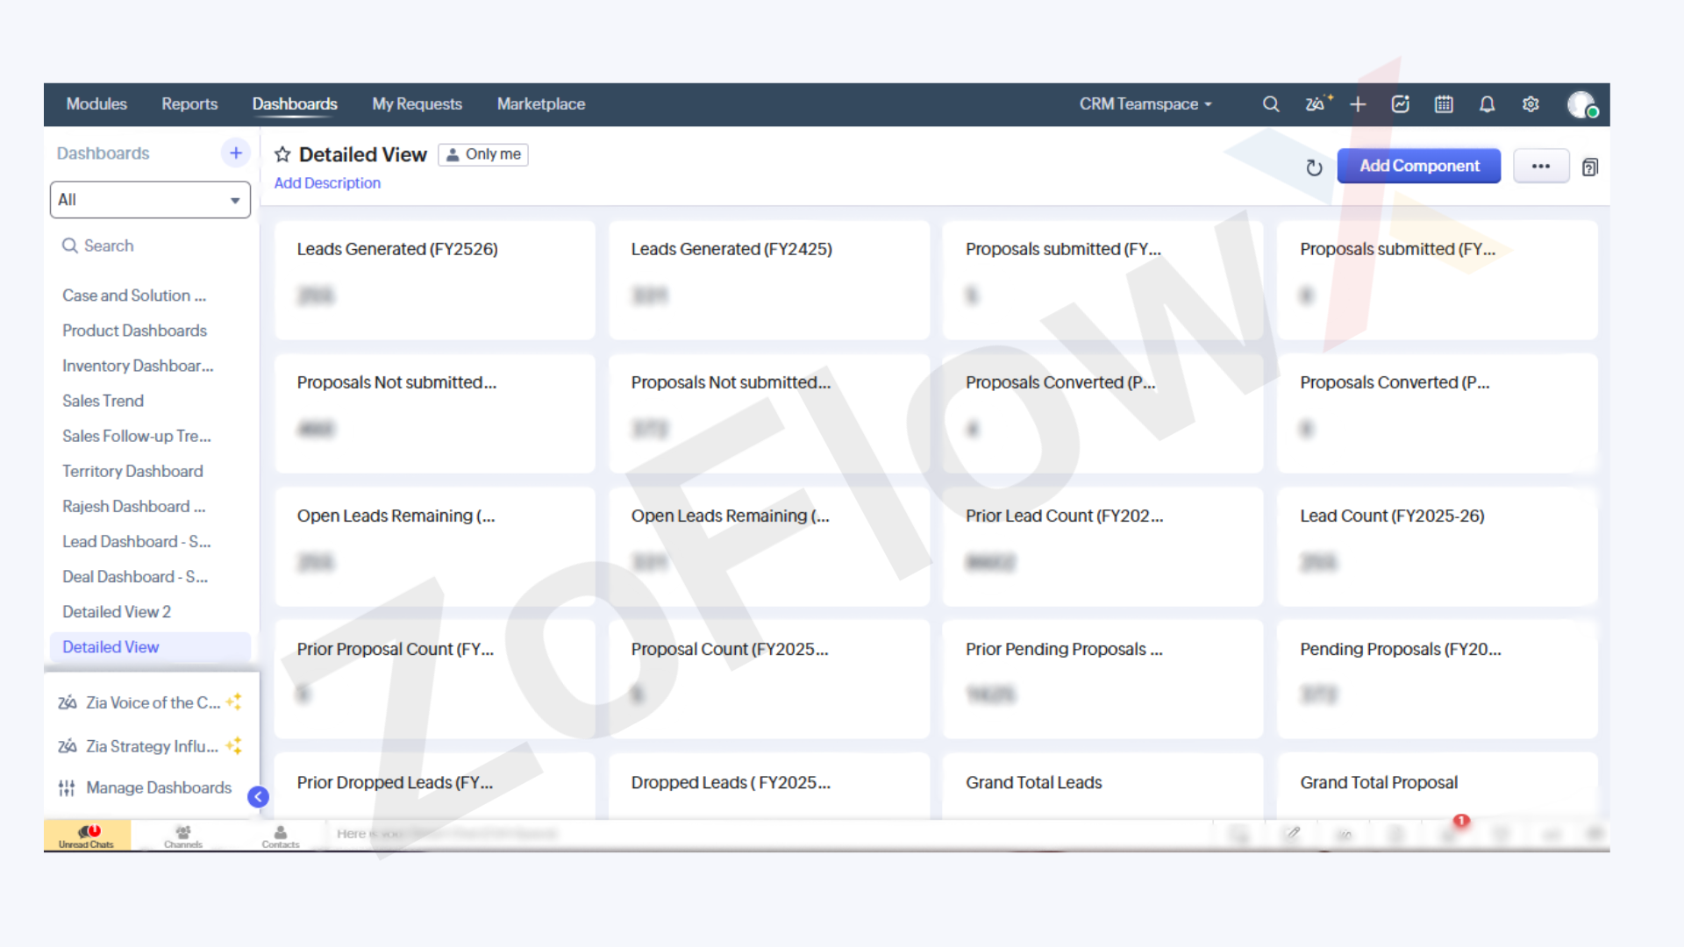
Task: Click Manage Dashboards link
Action: tap(159, 787)
